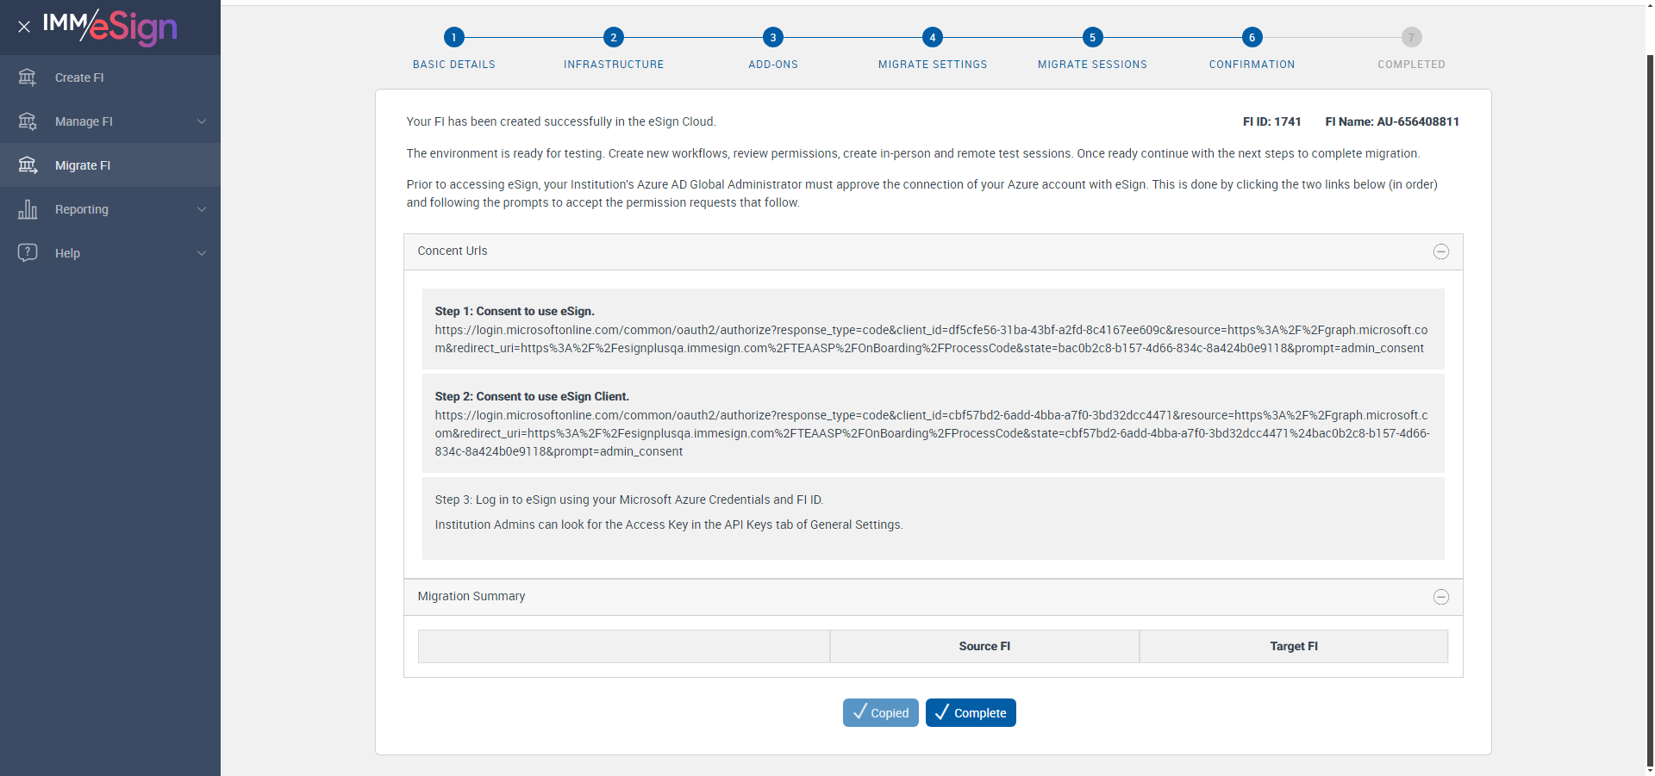
Task: Open the Create FI menu item
Action: click(x=110, y=78)
